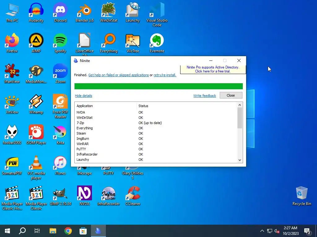Select the NVDA row in Ninite list
This screenshot has height=237, width=317.
tap(156, 112)
